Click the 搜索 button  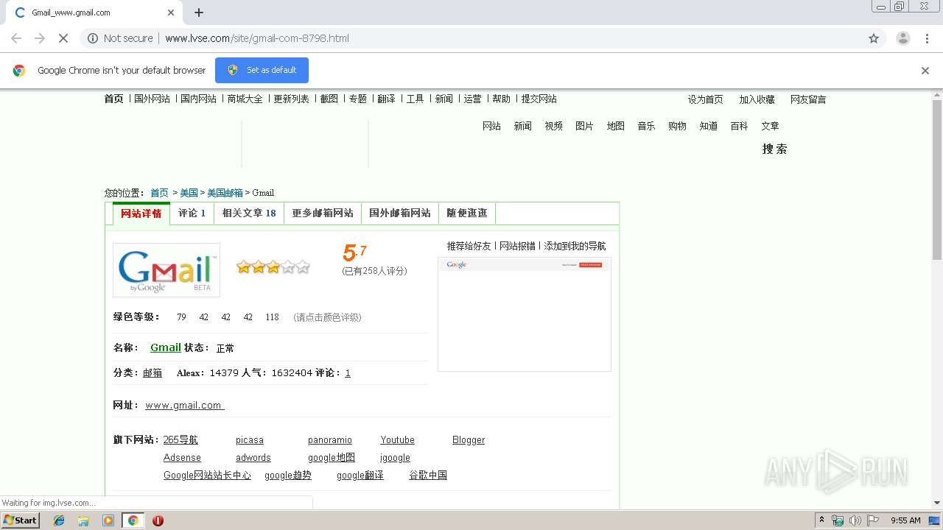pos(774,149)
